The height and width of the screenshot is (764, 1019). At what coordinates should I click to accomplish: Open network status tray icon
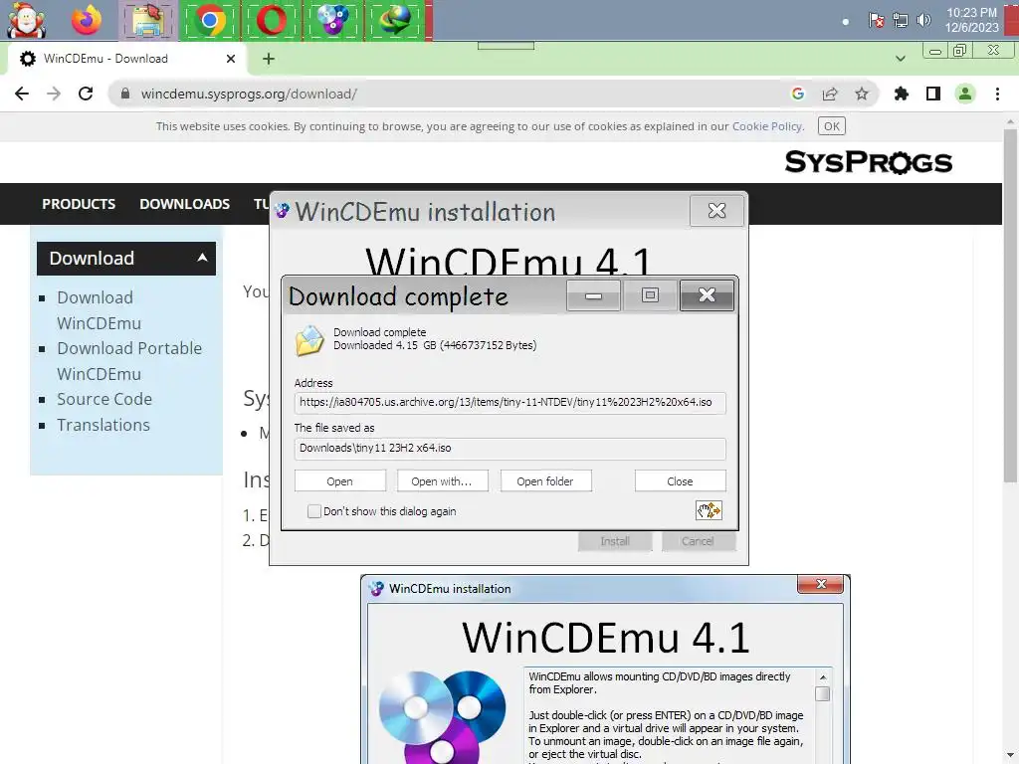pyautogui.click(x=900, y=20)
